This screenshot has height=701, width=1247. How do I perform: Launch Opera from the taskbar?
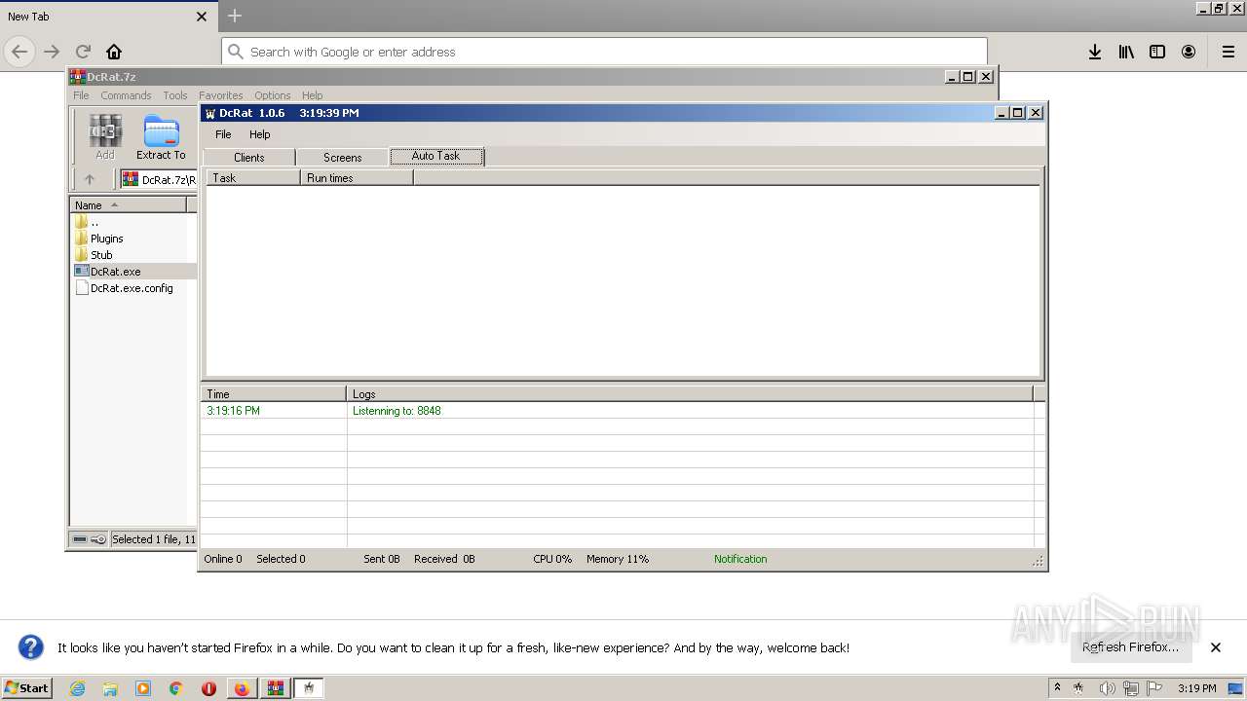pyautogui.click(x=208, y=688)
